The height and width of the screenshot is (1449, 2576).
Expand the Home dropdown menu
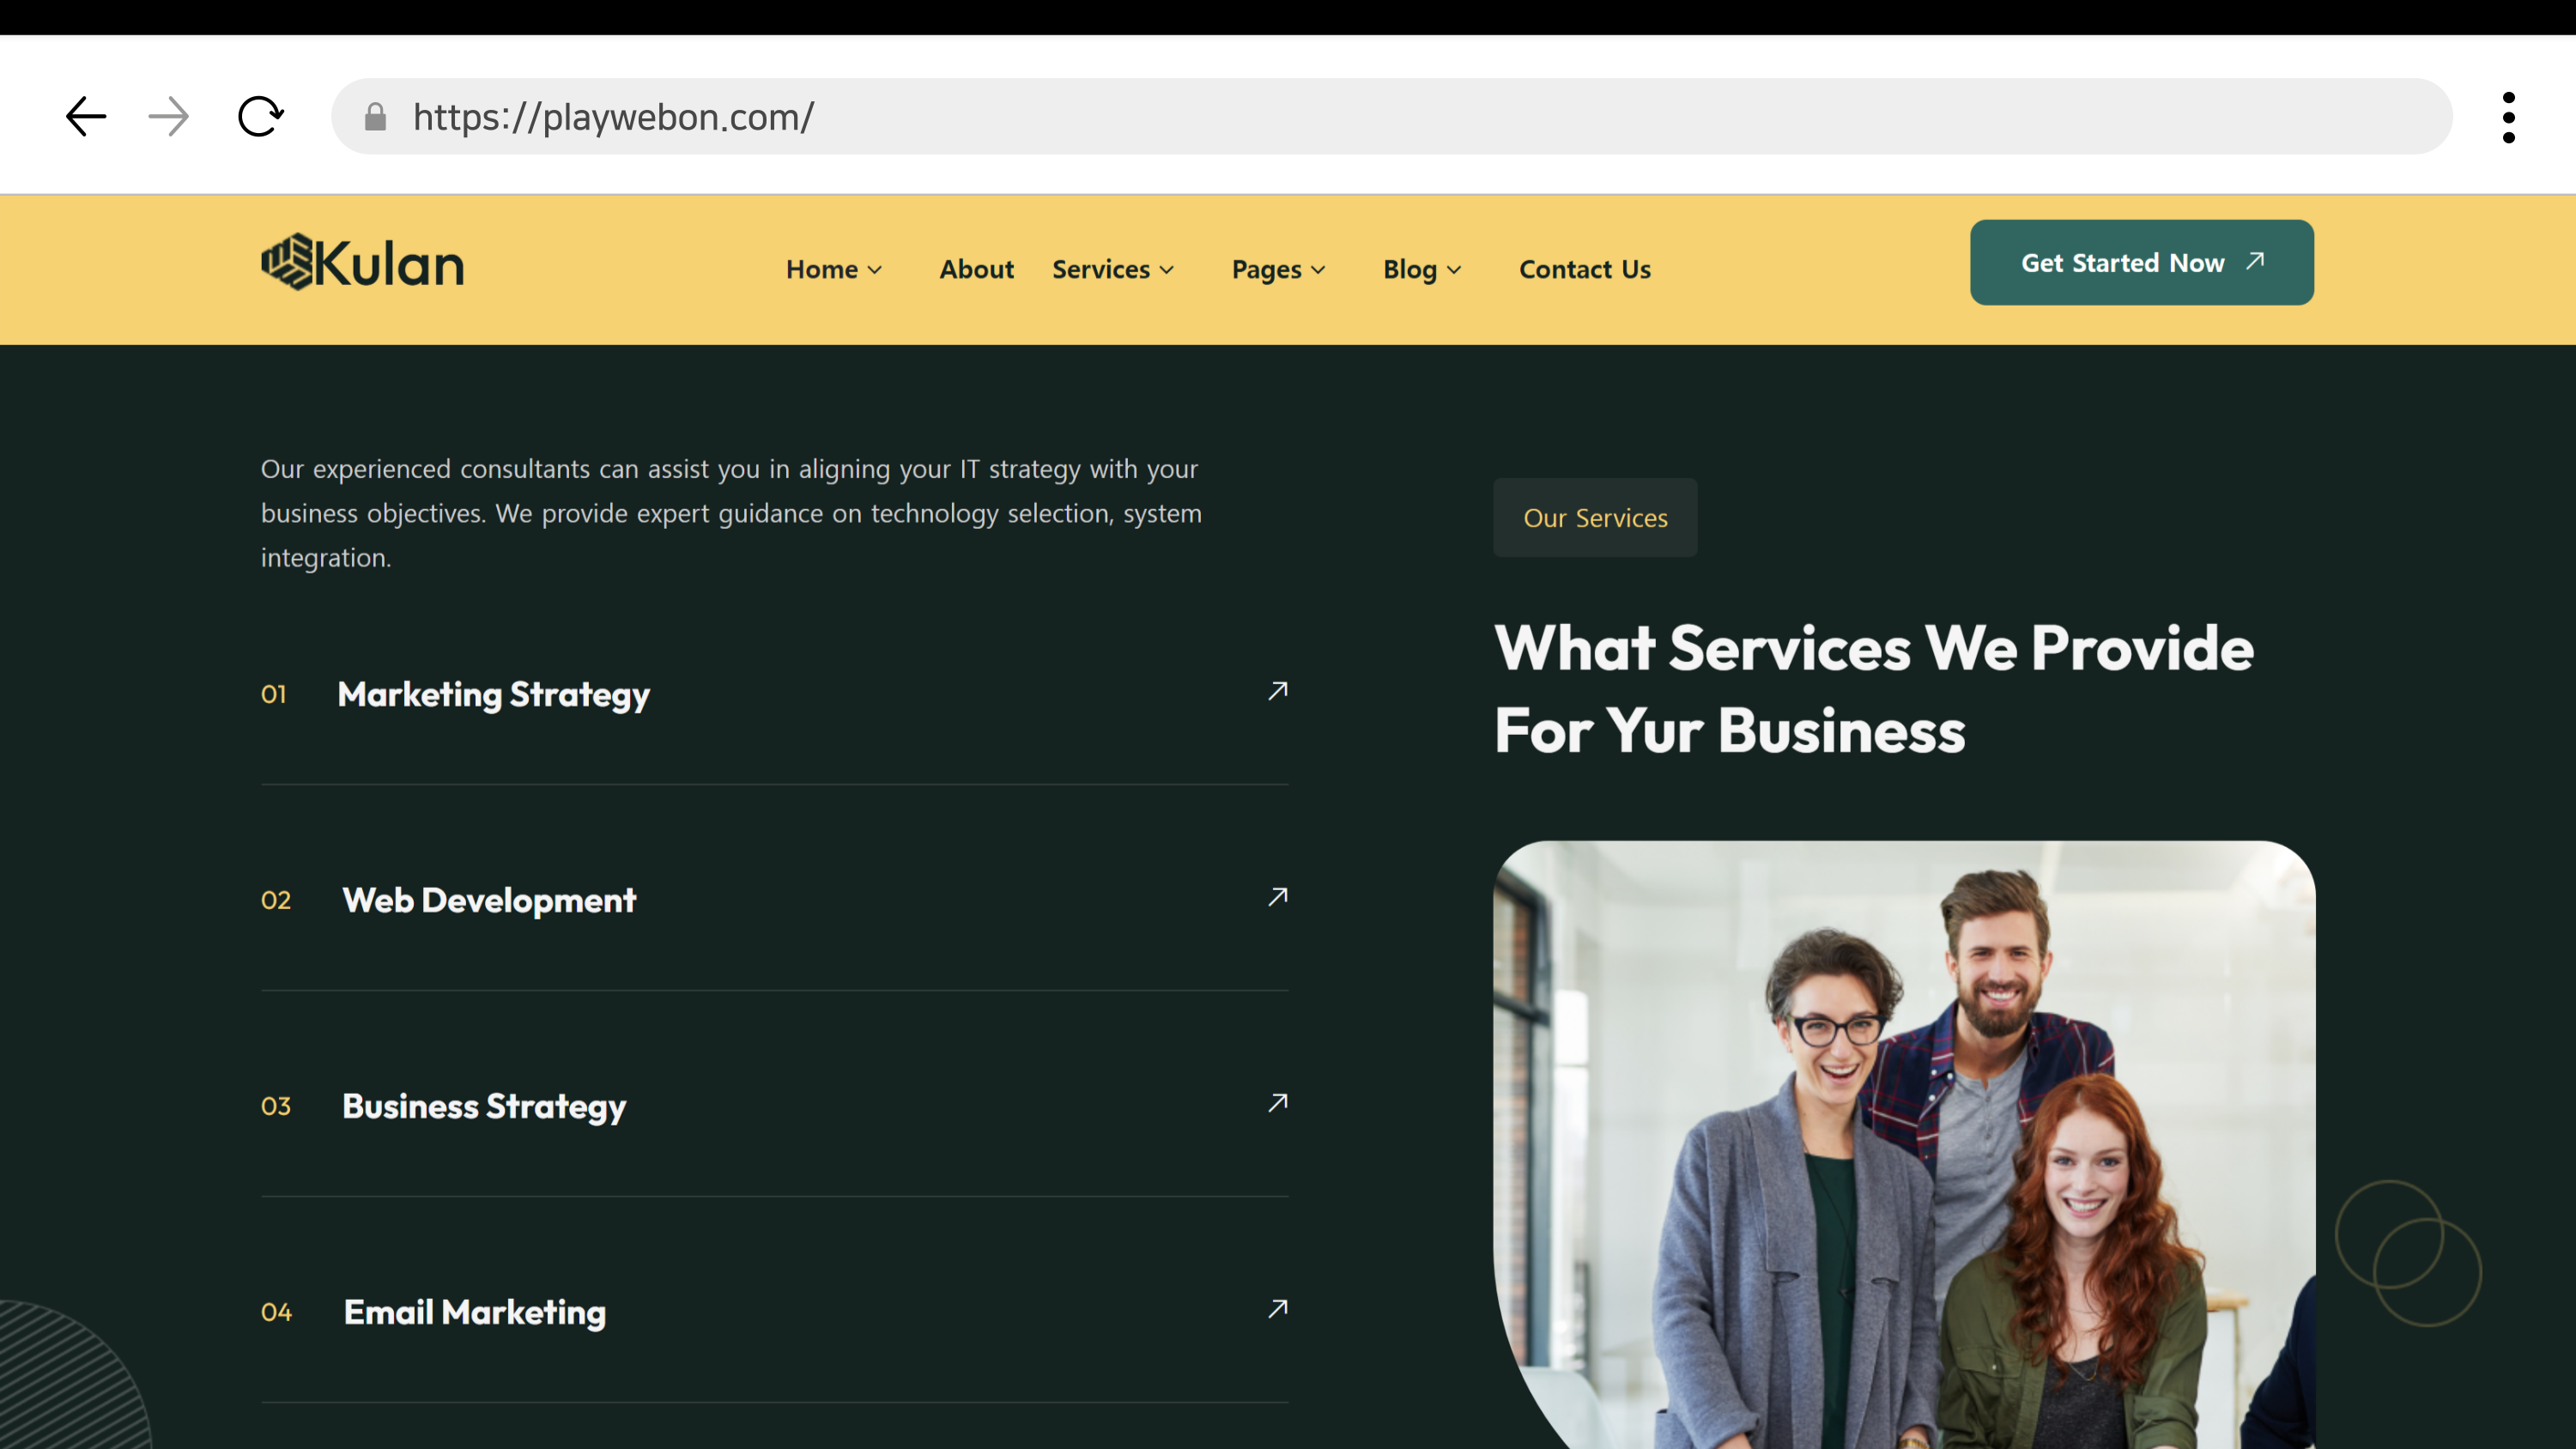[833, 269]
